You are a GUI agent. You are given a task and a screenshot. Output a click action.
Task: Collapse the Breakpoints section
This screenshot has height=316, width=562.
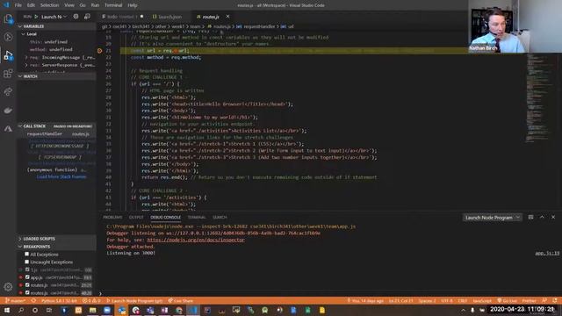click(56, 247)
